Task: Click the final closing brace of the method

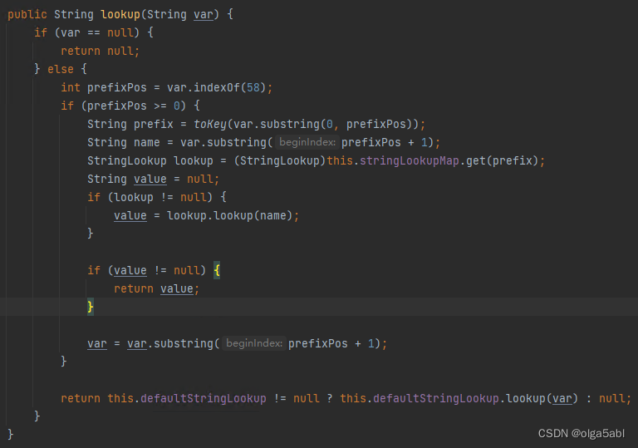Action: click(11, 434)
